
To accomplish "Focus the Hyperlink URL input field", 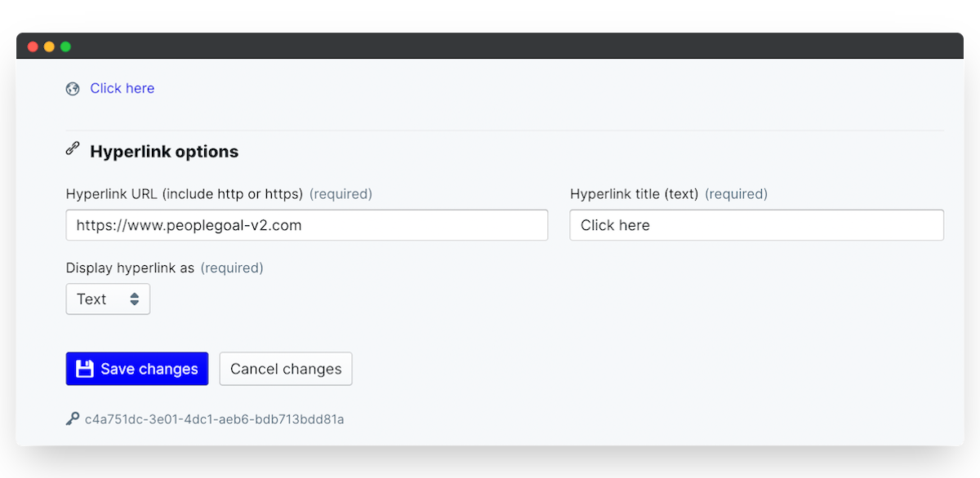I will coord(307,225).
